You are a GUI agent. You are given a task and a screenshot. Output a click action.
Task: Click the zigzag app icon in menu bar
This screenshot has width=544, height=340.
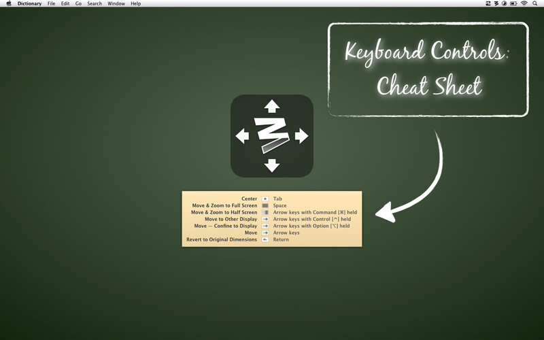[496, 3]
